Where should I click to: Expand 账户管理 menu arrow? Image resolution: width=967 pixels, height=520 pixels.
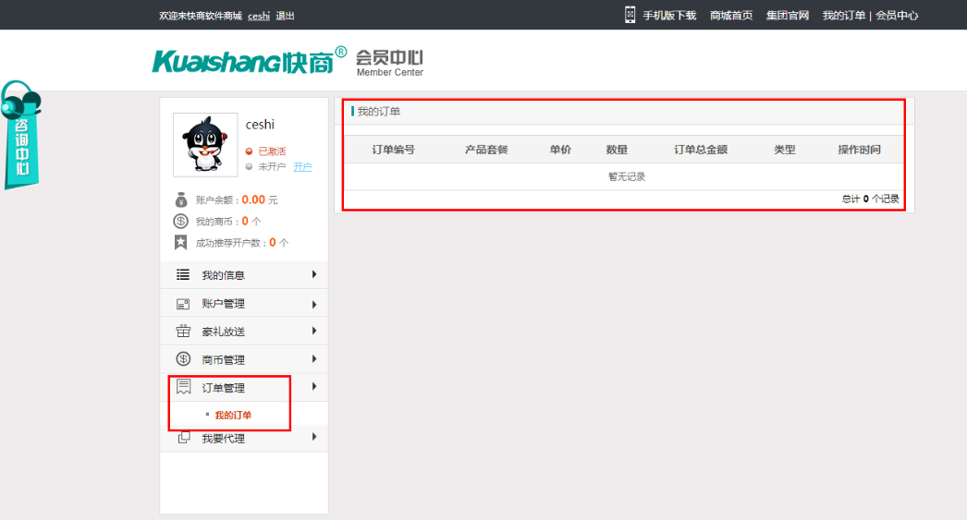(x=314, y=304)
